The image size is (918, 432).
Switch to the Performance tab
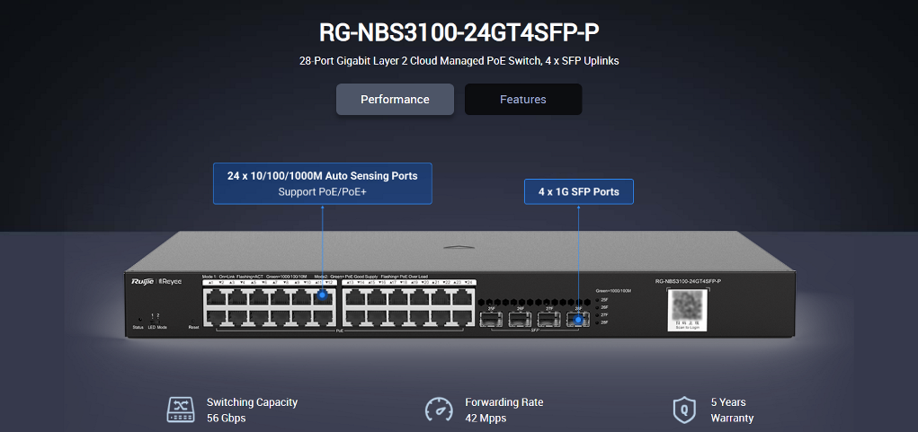[x=395, y=100]
